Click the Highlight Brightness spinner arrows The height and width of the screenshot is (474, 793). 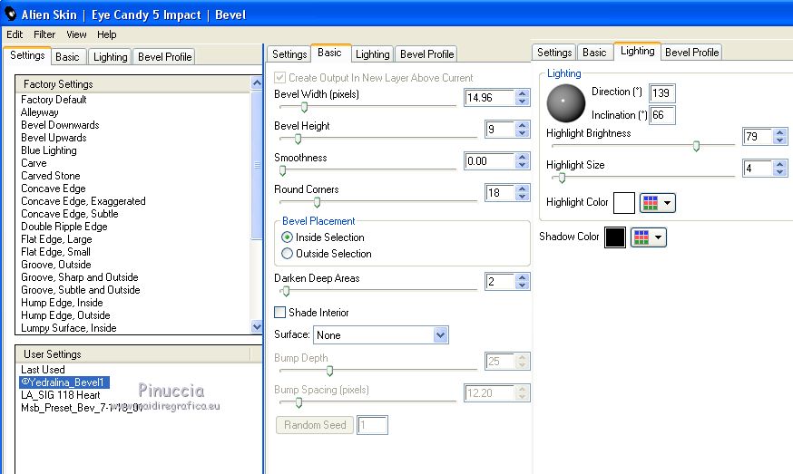pyautogui.click(x=780, y=137)
